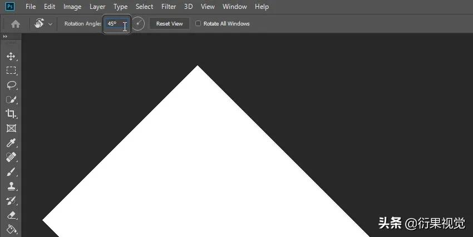This screenshot has width=473, height=237.
Task: Expand the collapsed toolbar with double arrows
Action: [5, 37]
